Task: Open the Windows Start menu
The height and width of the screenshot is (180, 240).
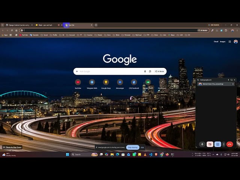Action: tap(67, 154)
